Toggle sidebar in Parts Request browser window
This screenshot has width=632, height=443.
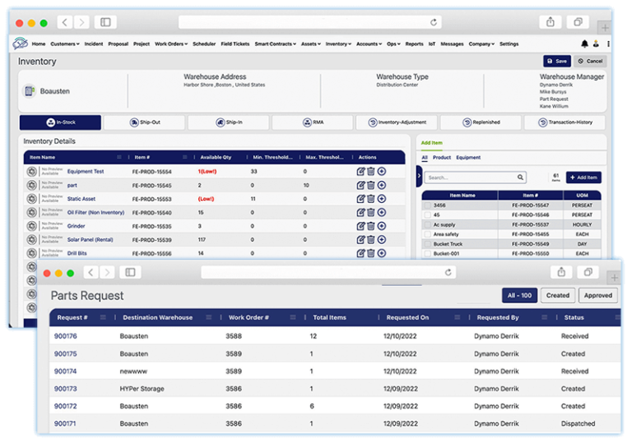coord(130,273)
